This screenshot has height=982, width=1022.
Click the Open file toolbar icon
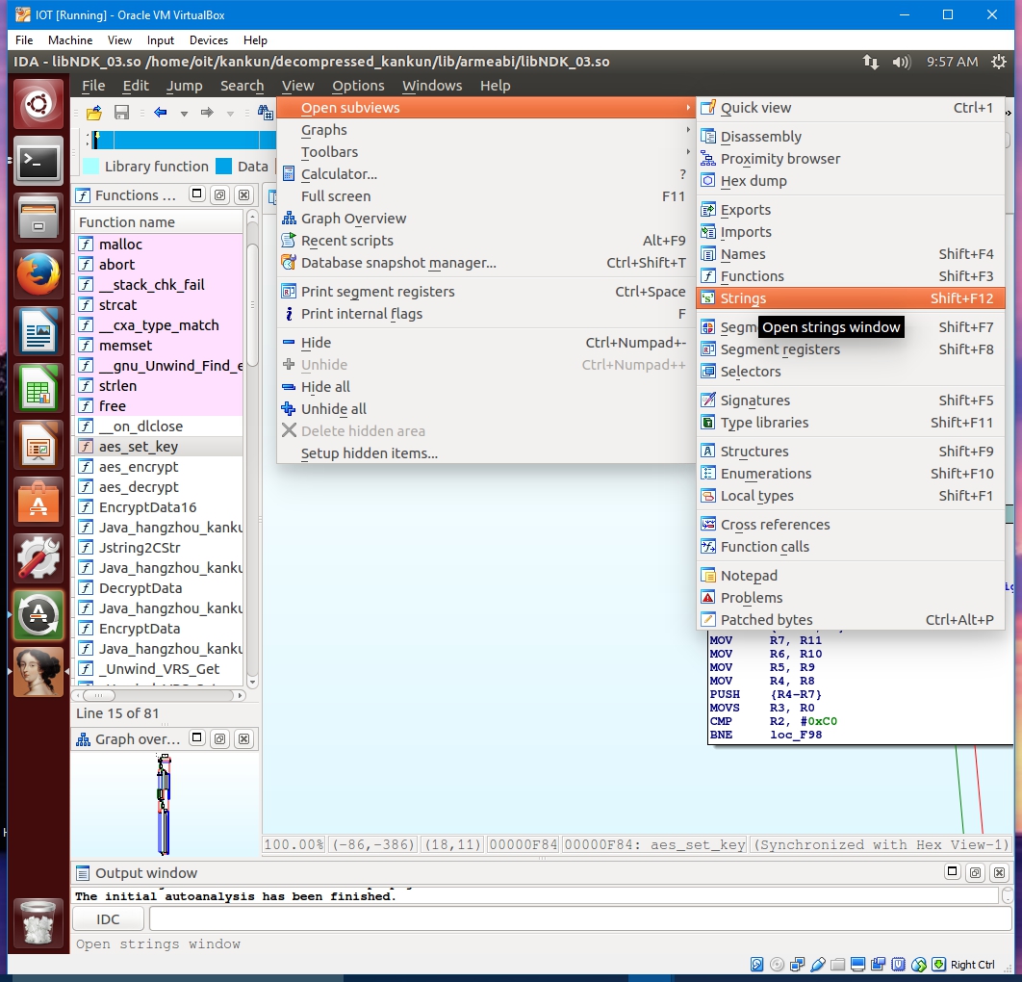94,112
